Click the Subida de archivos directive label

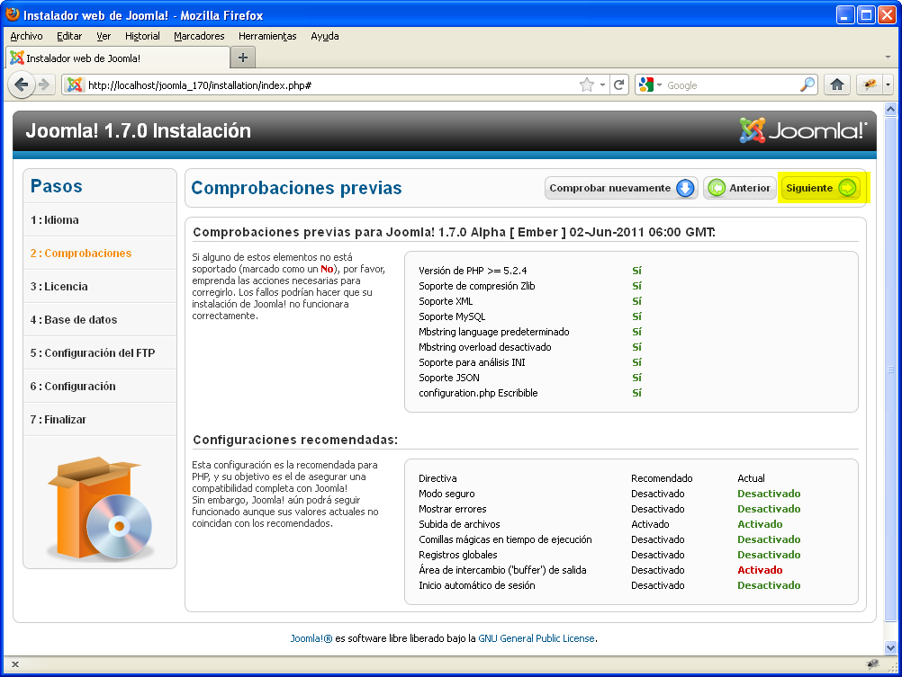tap(460, 524)
